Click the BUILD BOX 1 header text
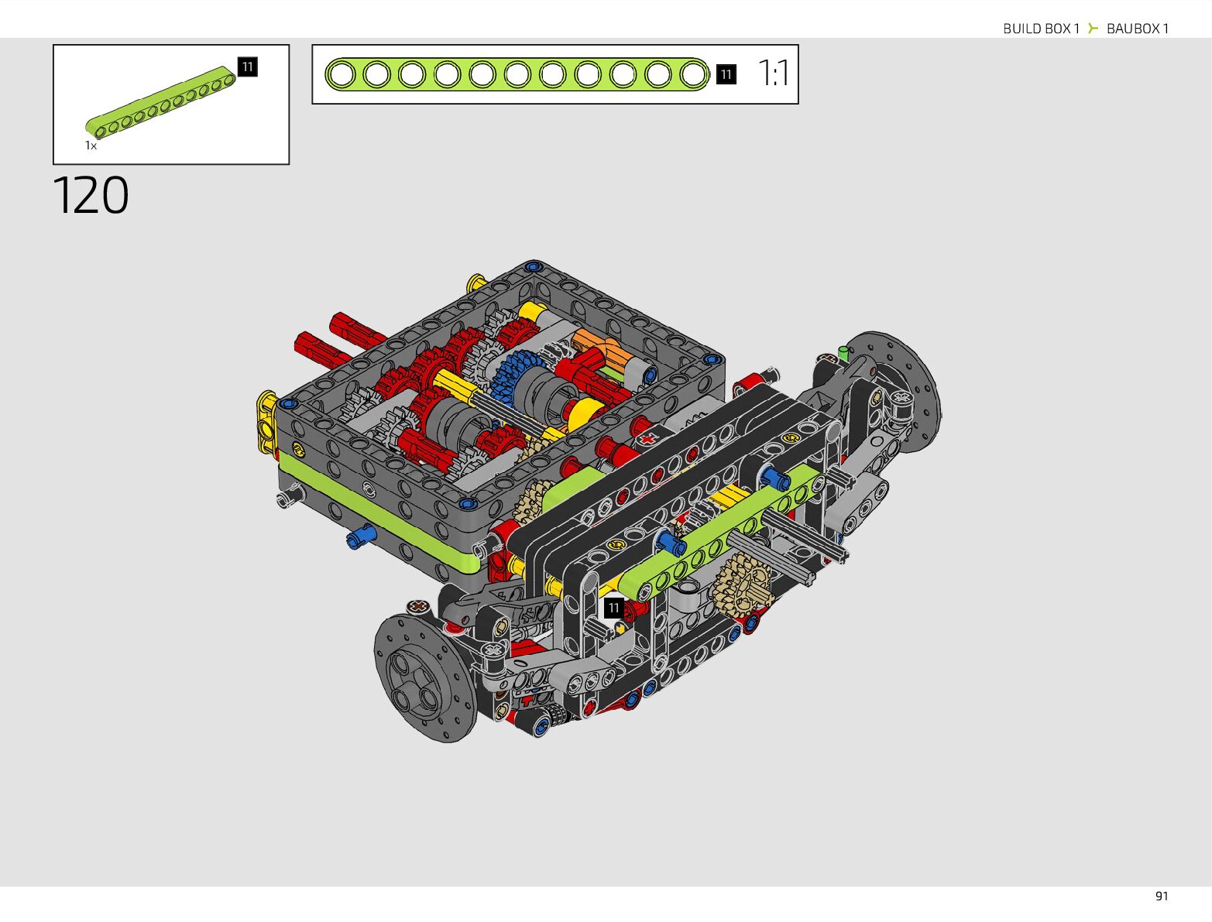The image size is (1212, 922). tap(1041, 29)
